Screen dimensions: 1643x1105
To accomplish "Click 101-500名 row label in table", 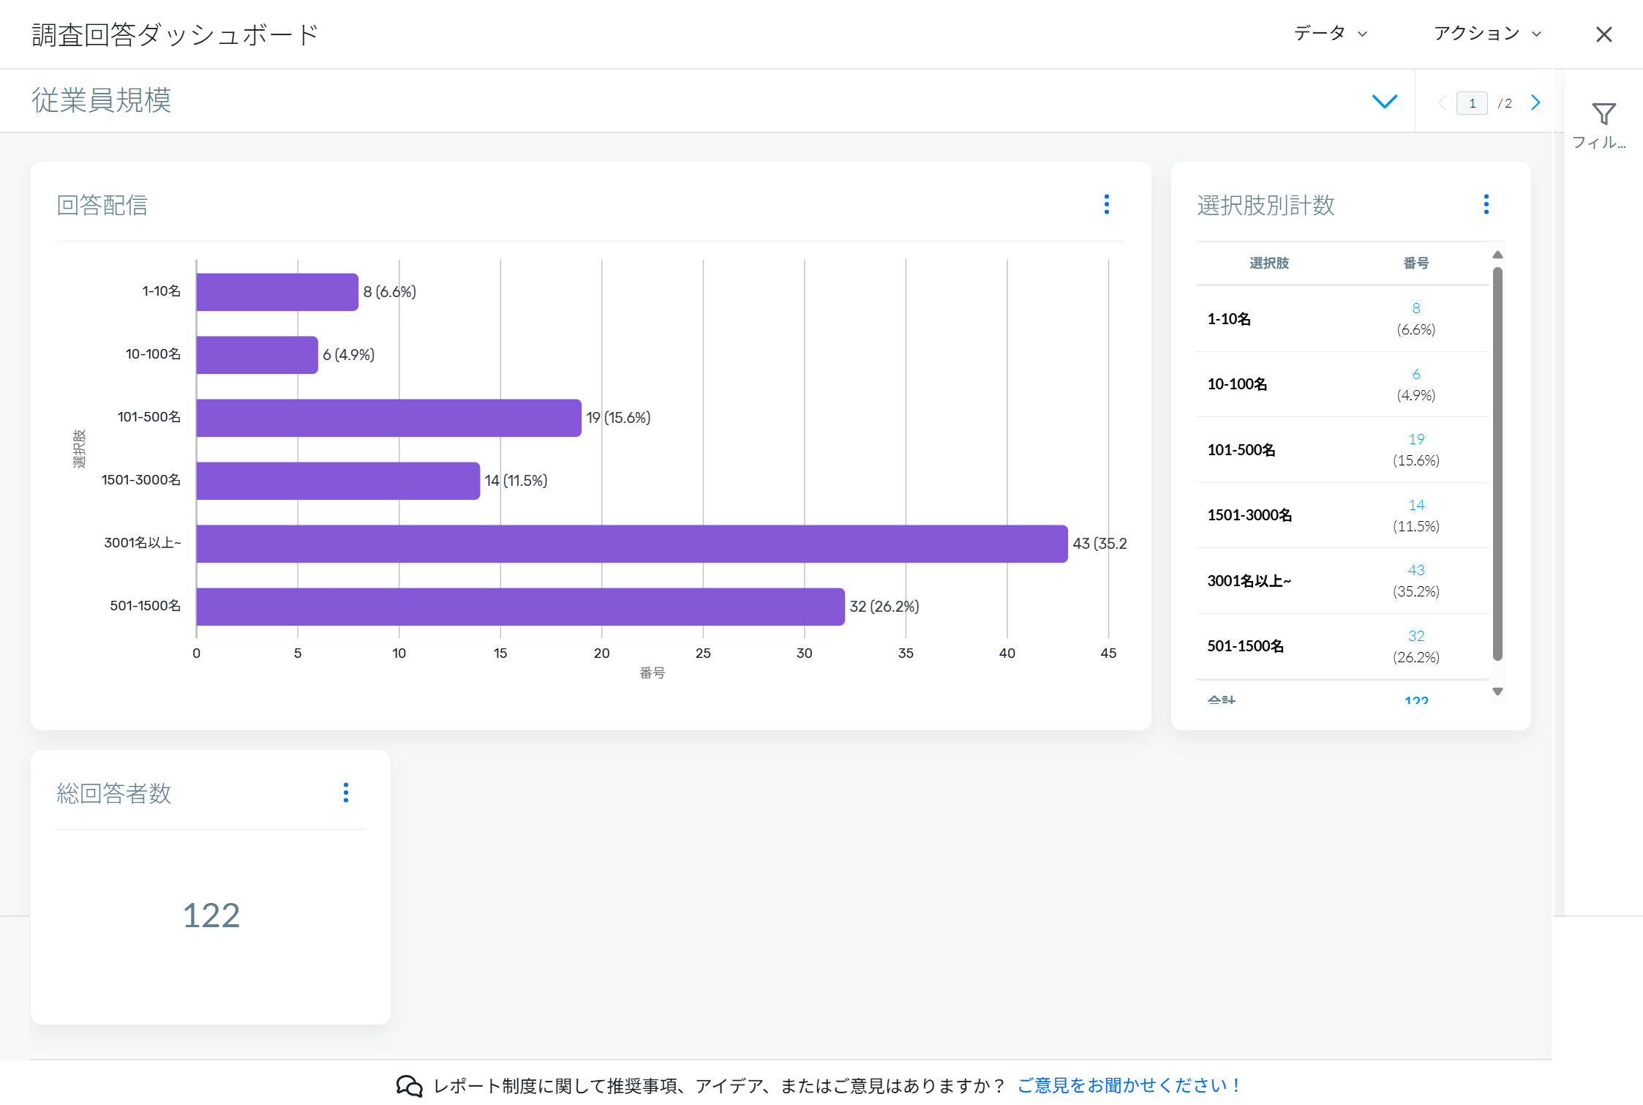I will [1241, 450].
